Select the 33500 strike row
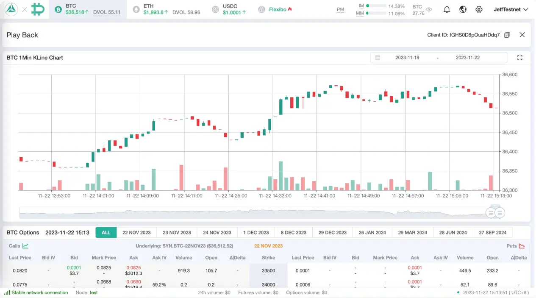The width and height of the screenshot is (536, 298). coord(268,270)
